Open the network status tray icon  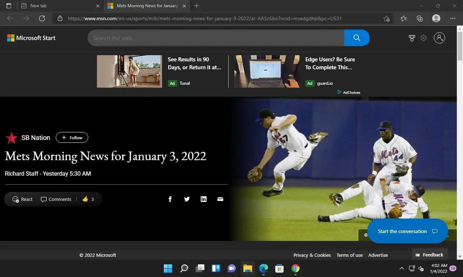coord(412,268)
